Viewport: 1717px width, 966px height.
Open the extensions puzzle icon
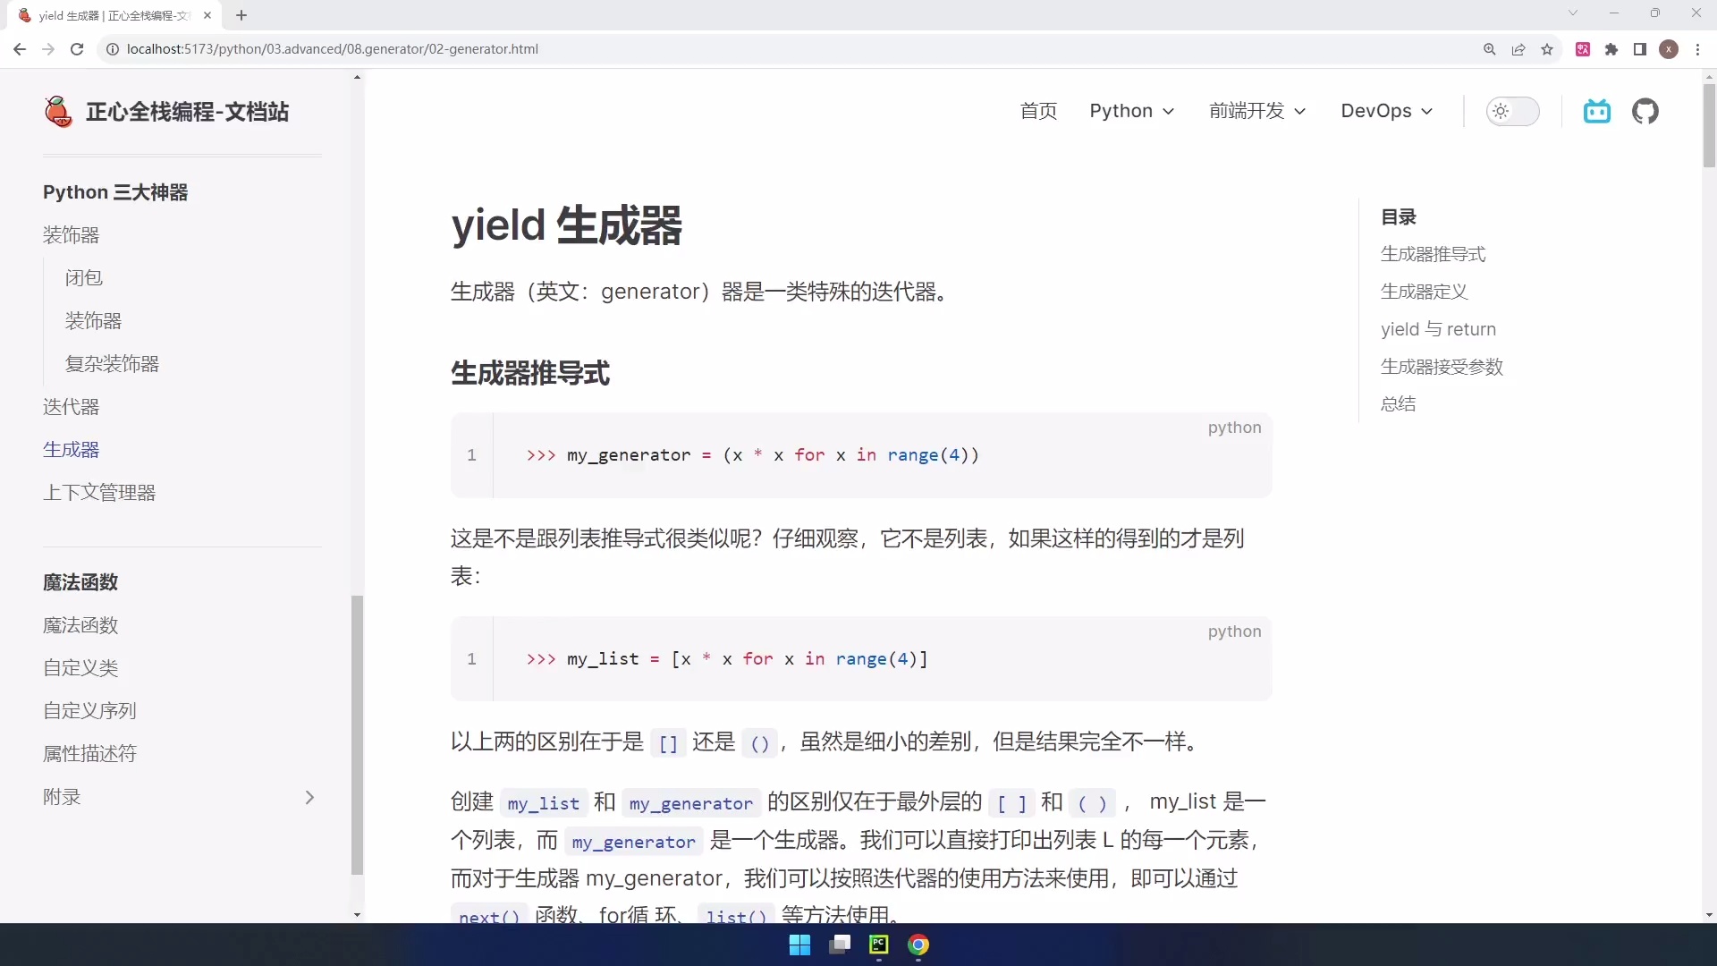[x=1611, y=49]
